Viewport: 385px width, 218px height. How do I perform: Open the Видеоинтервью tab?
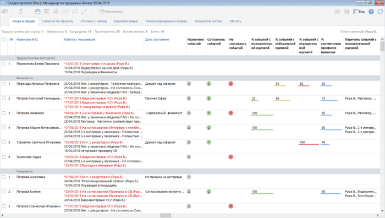pyautogui.click(x=126, y=21)
